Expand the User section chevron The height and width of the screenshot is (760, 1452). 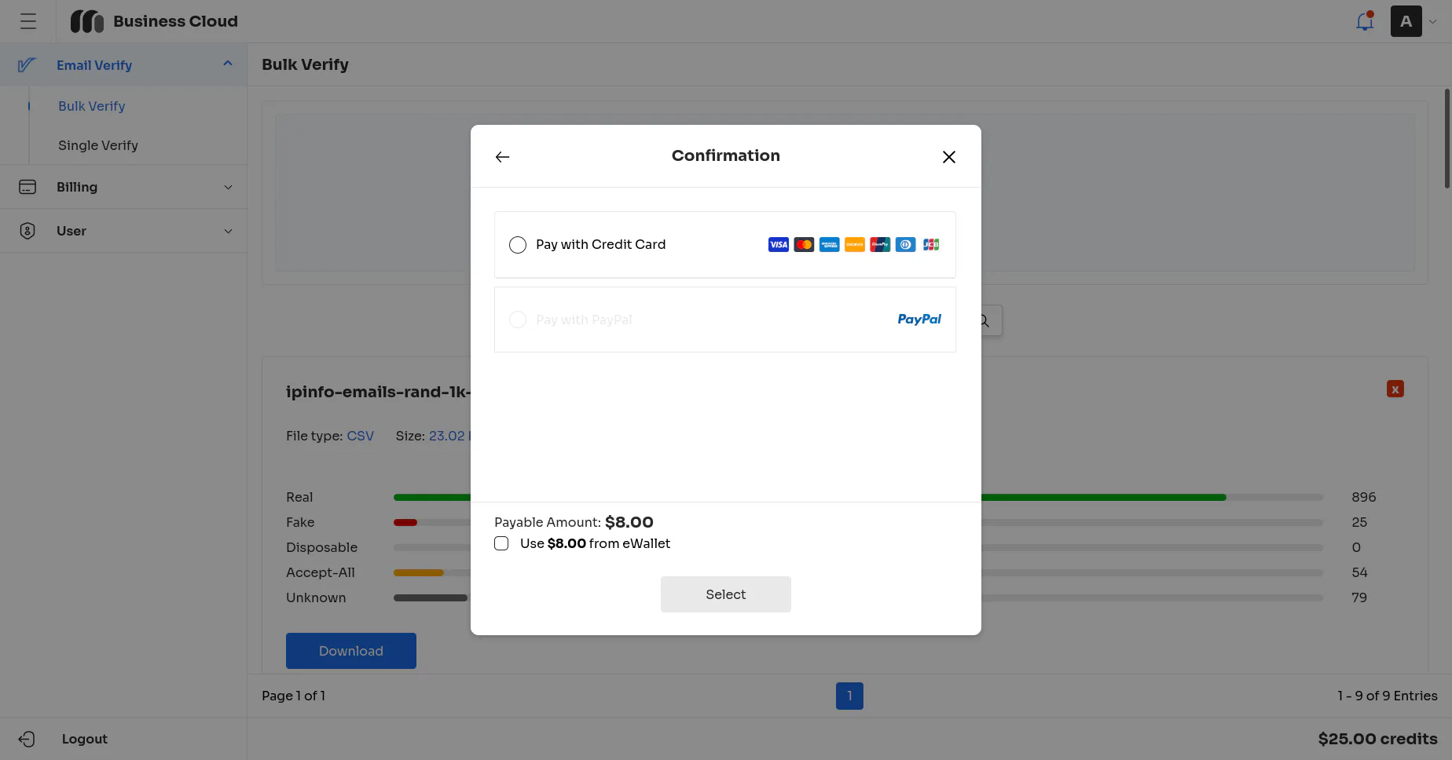coord(229,231)
